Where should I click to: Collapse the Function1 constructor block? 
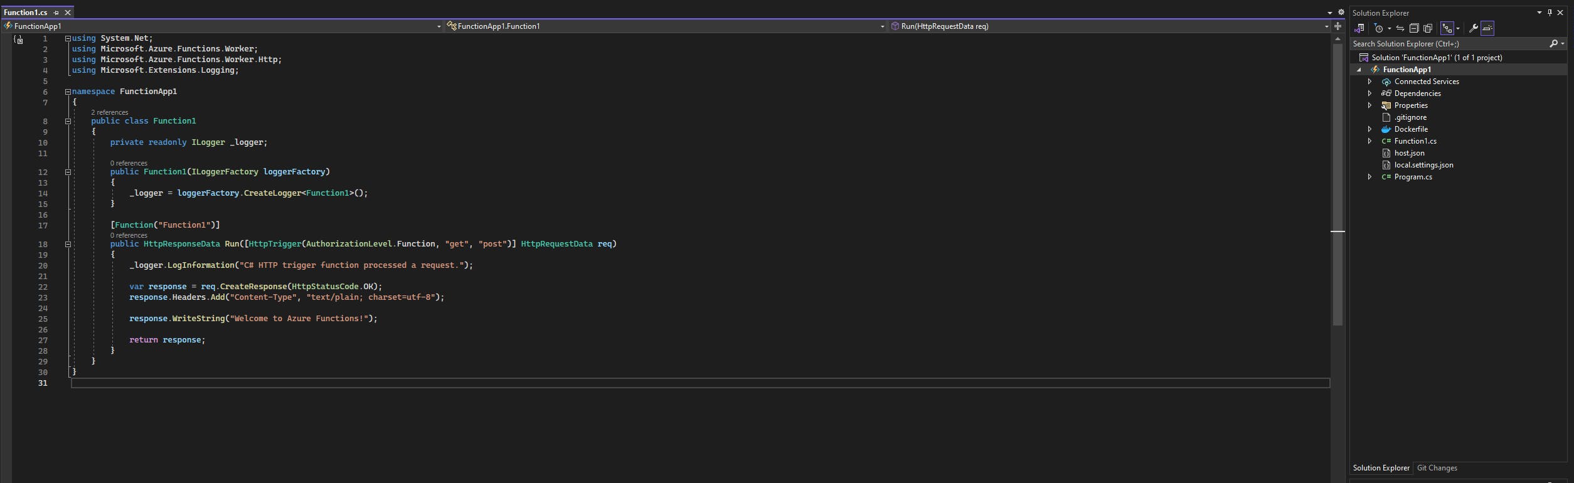coord(68,172)
